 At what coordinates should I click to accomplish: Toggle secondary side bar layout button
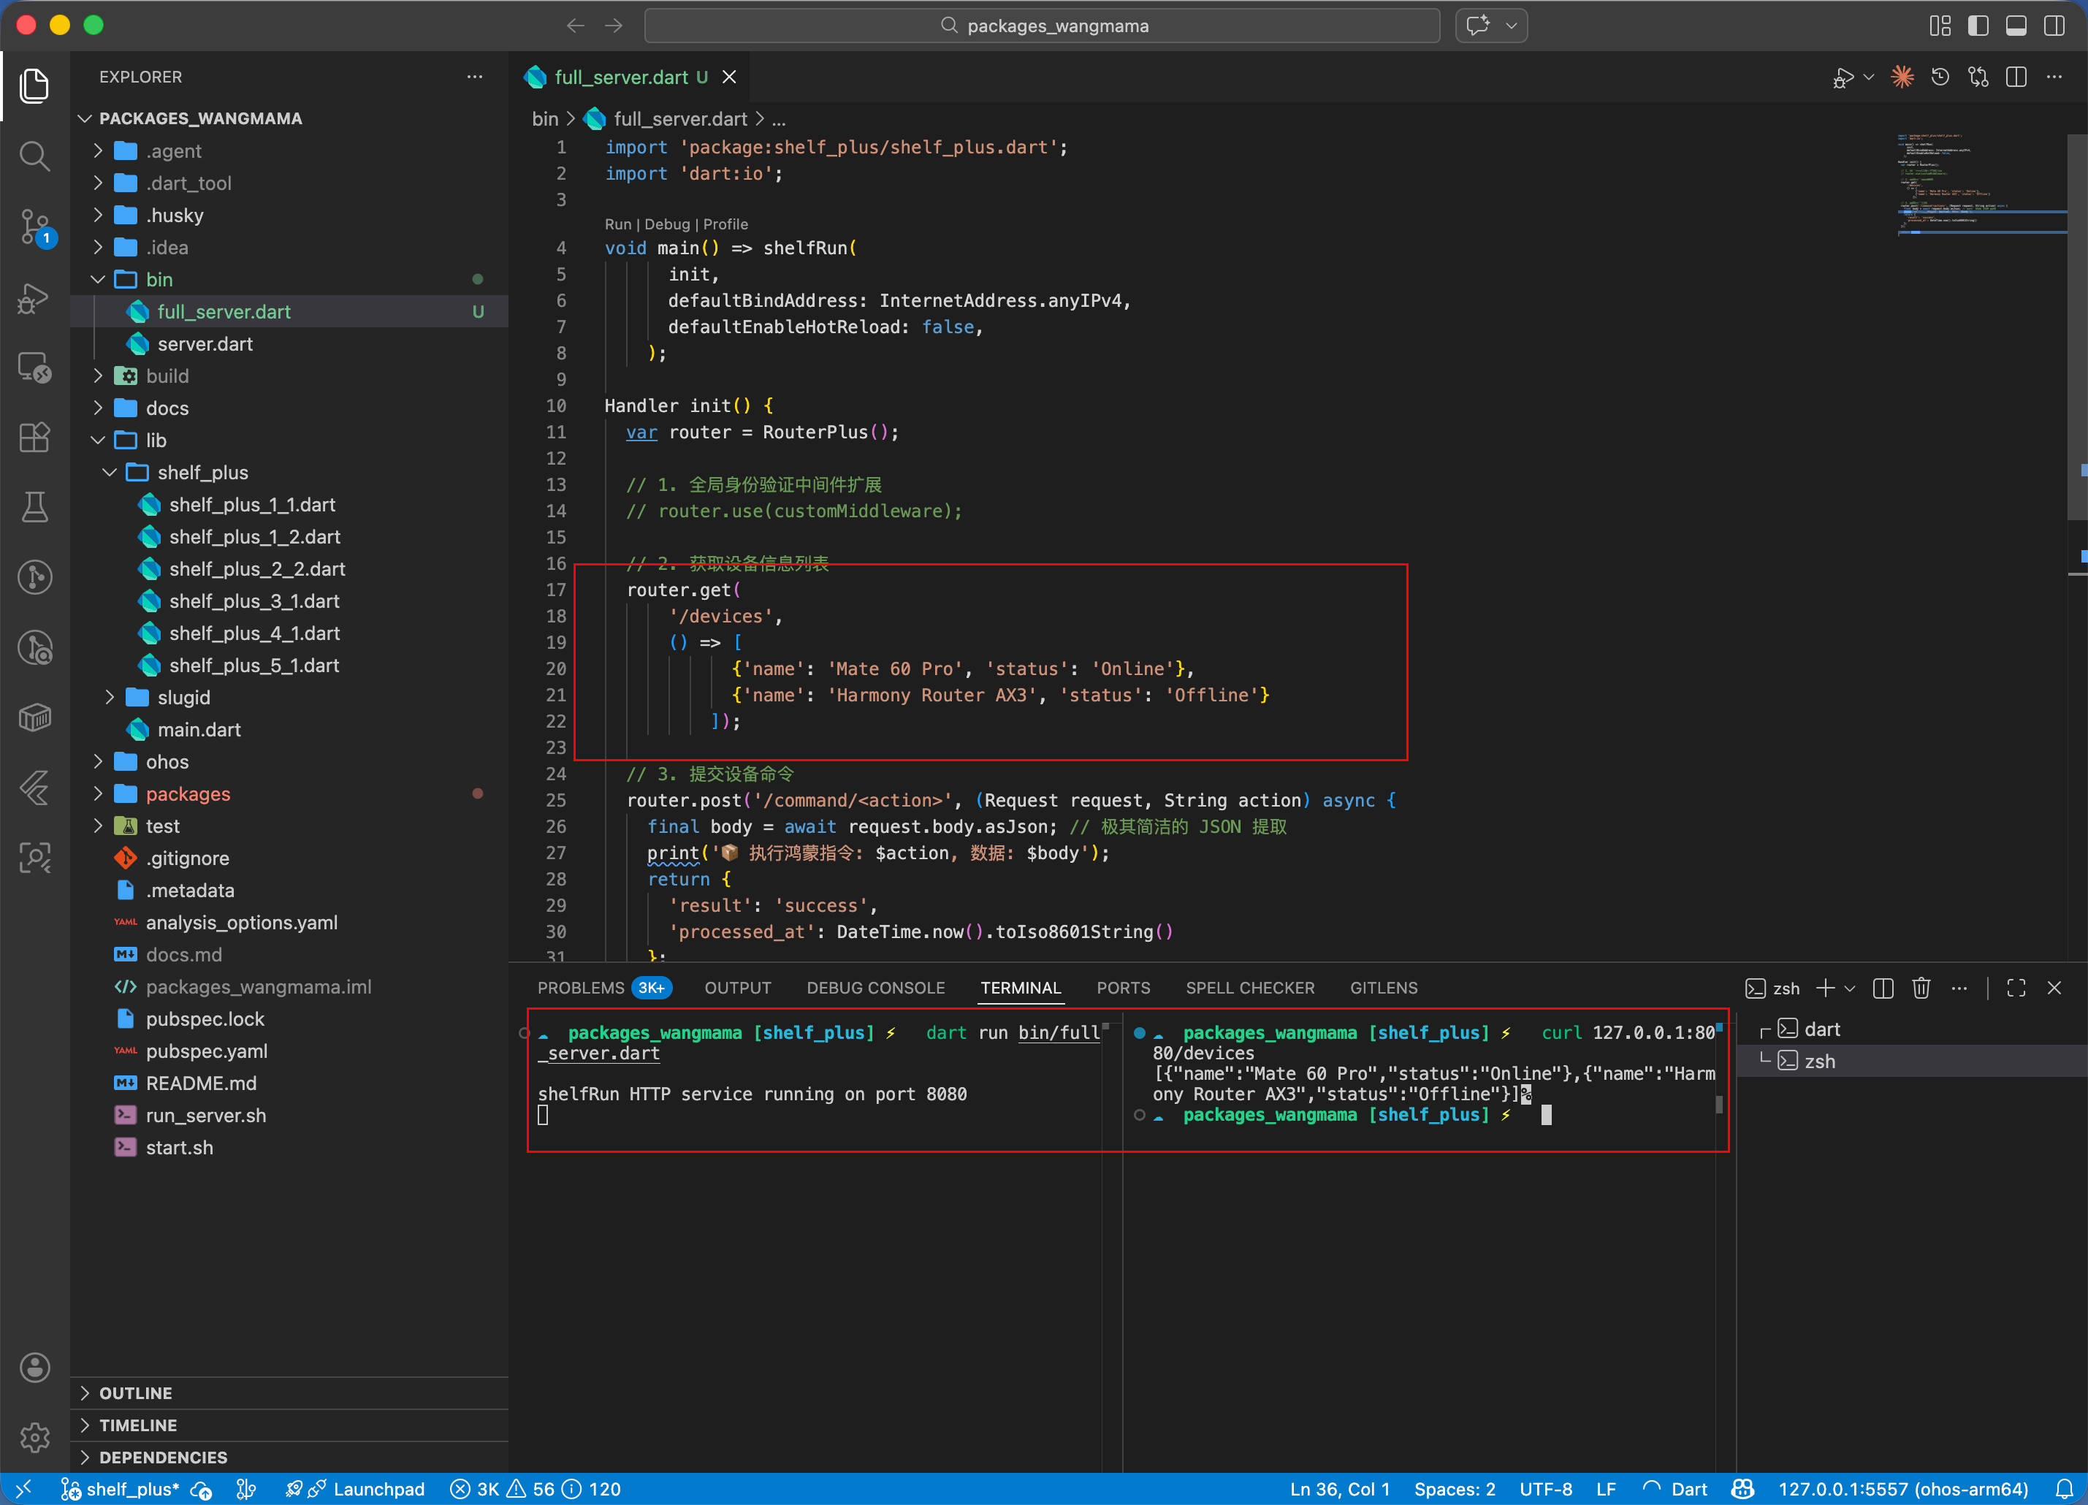tap(2054, 26)
